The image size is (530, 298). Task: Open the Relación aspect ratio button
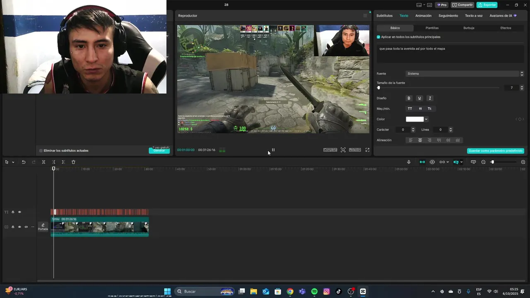point(355,150)
